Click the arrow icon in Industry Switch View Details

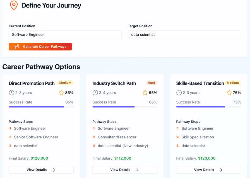tap(137, 170)
